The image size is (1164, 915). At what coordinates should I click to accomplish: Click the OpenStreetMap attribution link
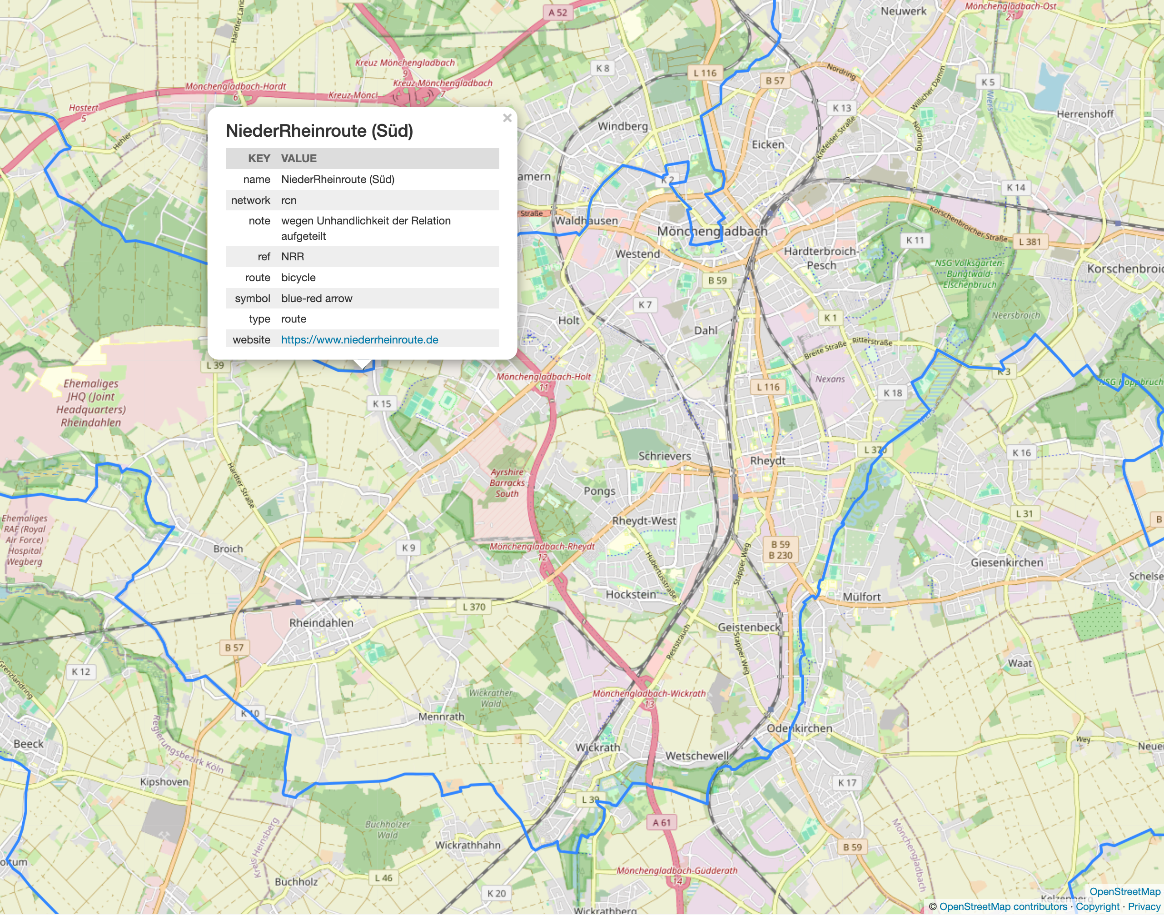pos(1124,891)
